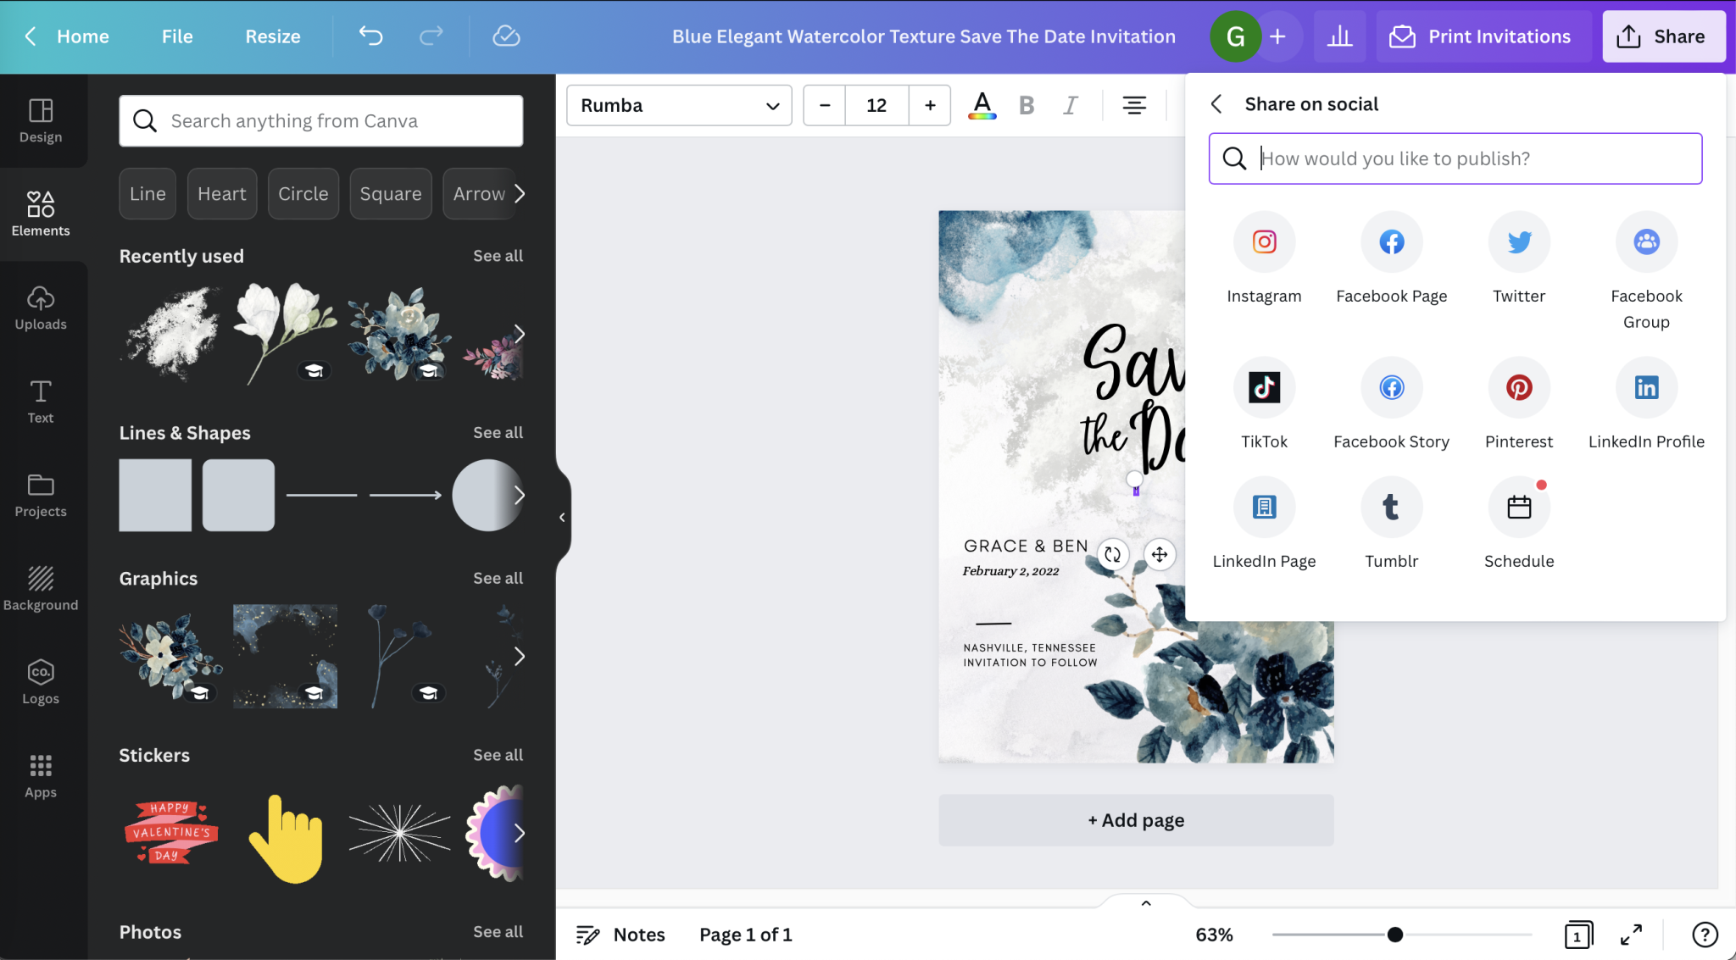Toggle bold text formatting
The image size is (1736, 960).
pos(1027,106)
